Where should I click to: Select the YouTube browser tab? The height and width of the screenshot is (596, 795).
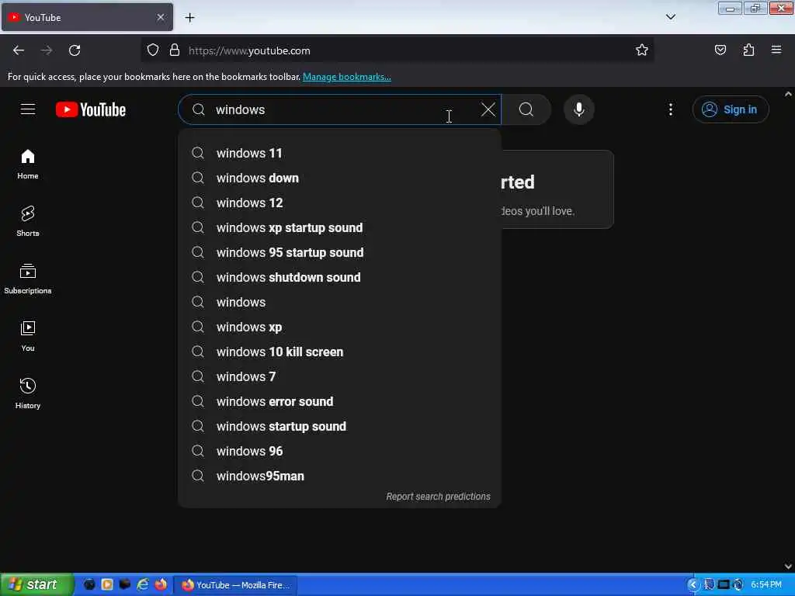pos(87,17)
